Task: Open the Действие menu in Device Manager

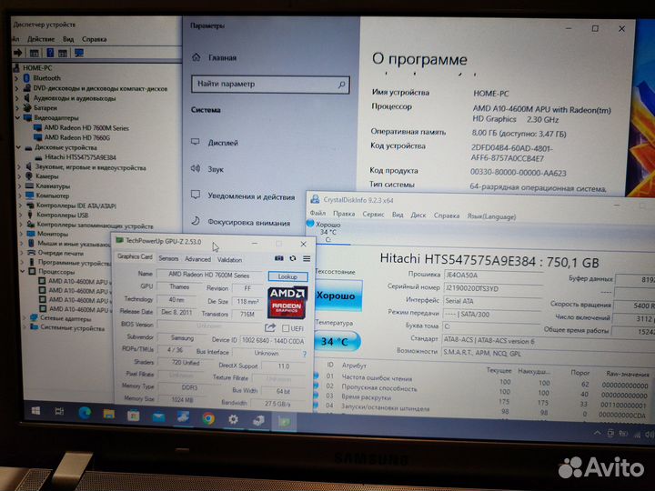Action: [x=41, y=39]
